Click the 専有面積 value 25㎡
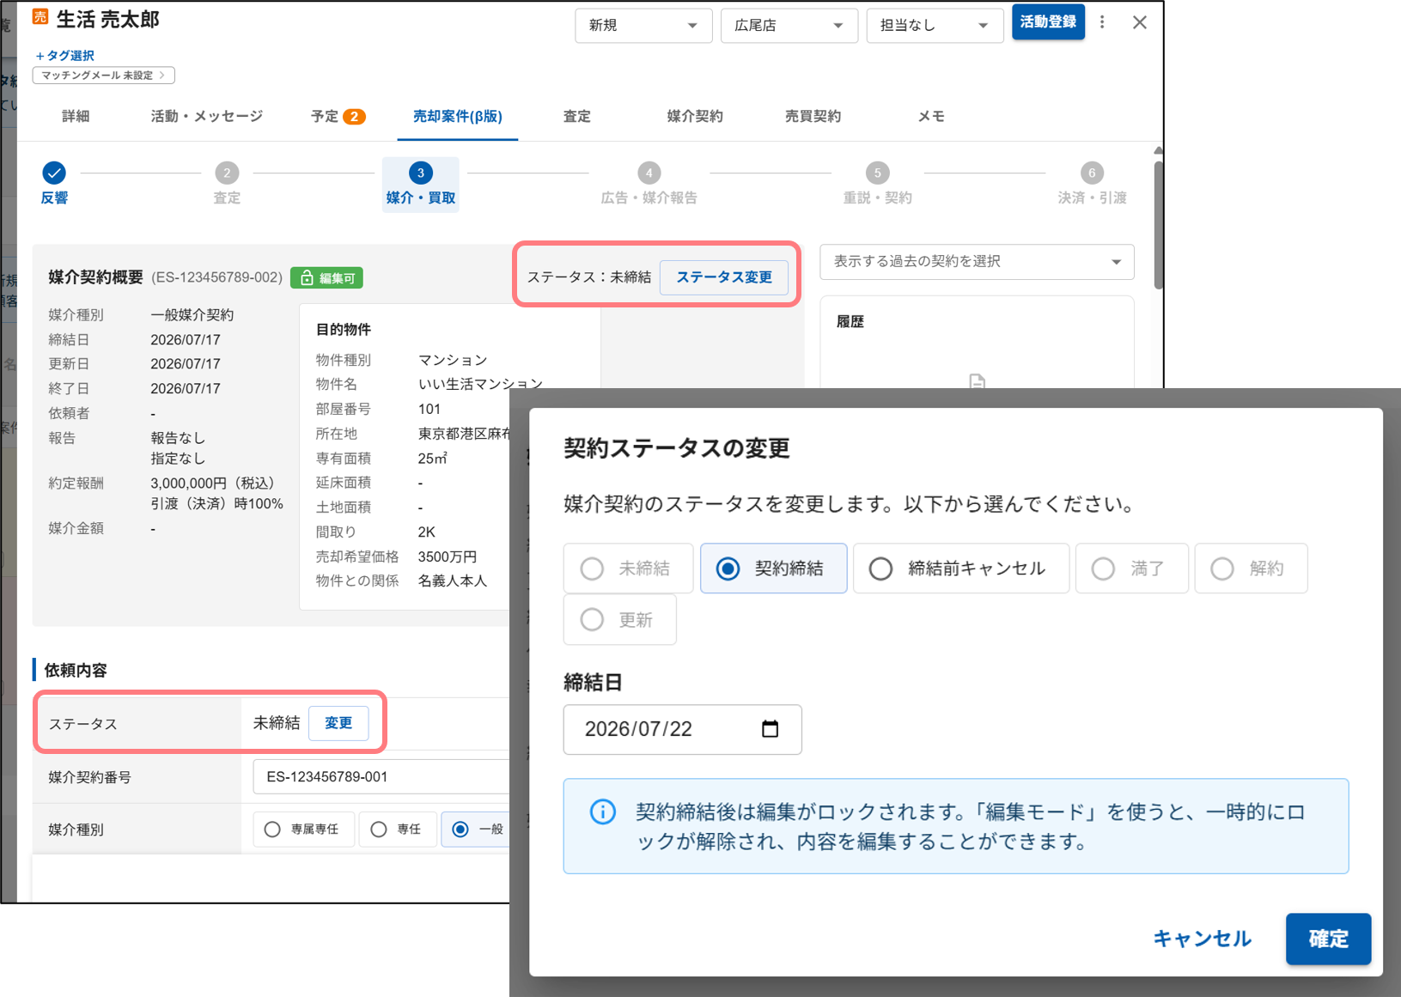The height and width of the screenshot is (997, 1401). (433, 459)
